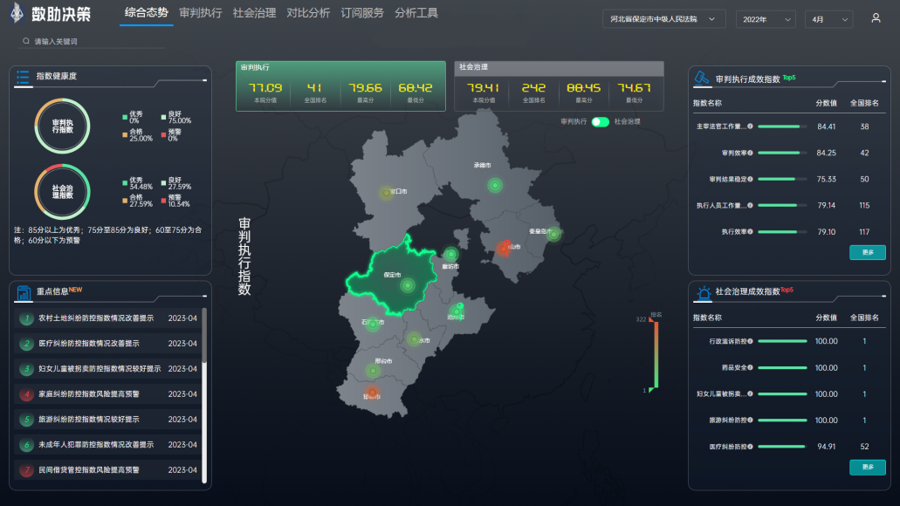Click info icon beside 审判效率
Image resolution: width=900 pixels, height=506 pixels.
[x=750, y=153]
